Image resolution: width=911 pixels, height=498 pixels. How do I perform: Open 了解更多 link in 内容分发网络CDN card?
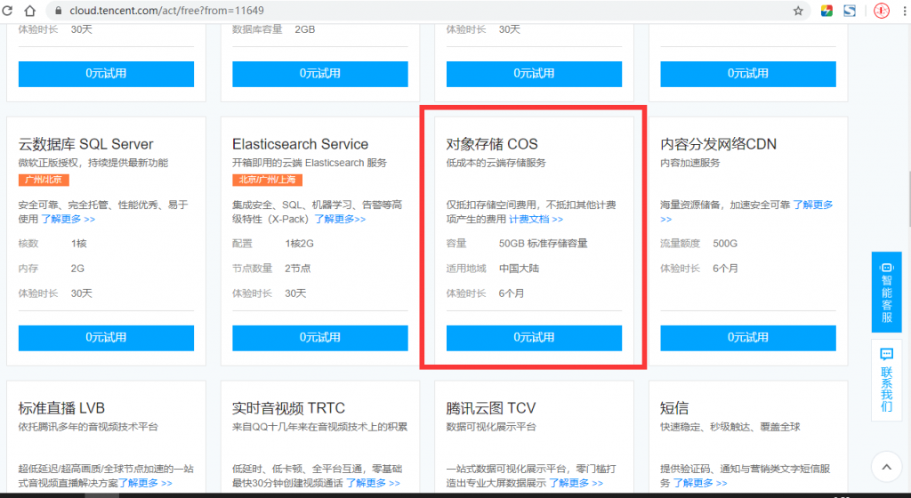[x=813, y=205]
